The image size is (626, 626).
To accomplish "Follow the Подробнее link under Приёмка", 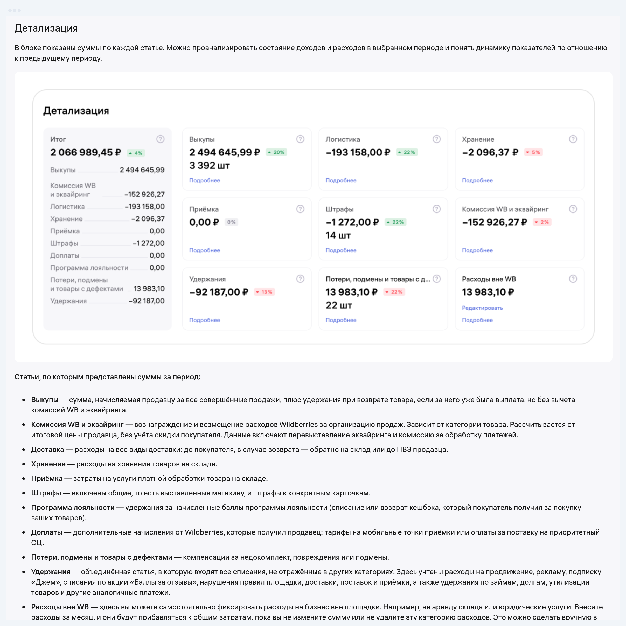I will (205, 250).
